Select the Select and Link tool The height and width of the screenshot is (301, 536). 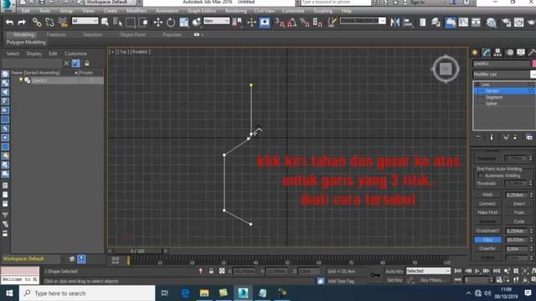37,23
